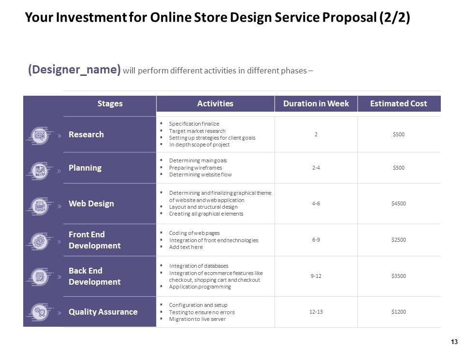
Task: Click 'Integration of front end technologies'
Action: pyautogui.click(x=214, y=240)
